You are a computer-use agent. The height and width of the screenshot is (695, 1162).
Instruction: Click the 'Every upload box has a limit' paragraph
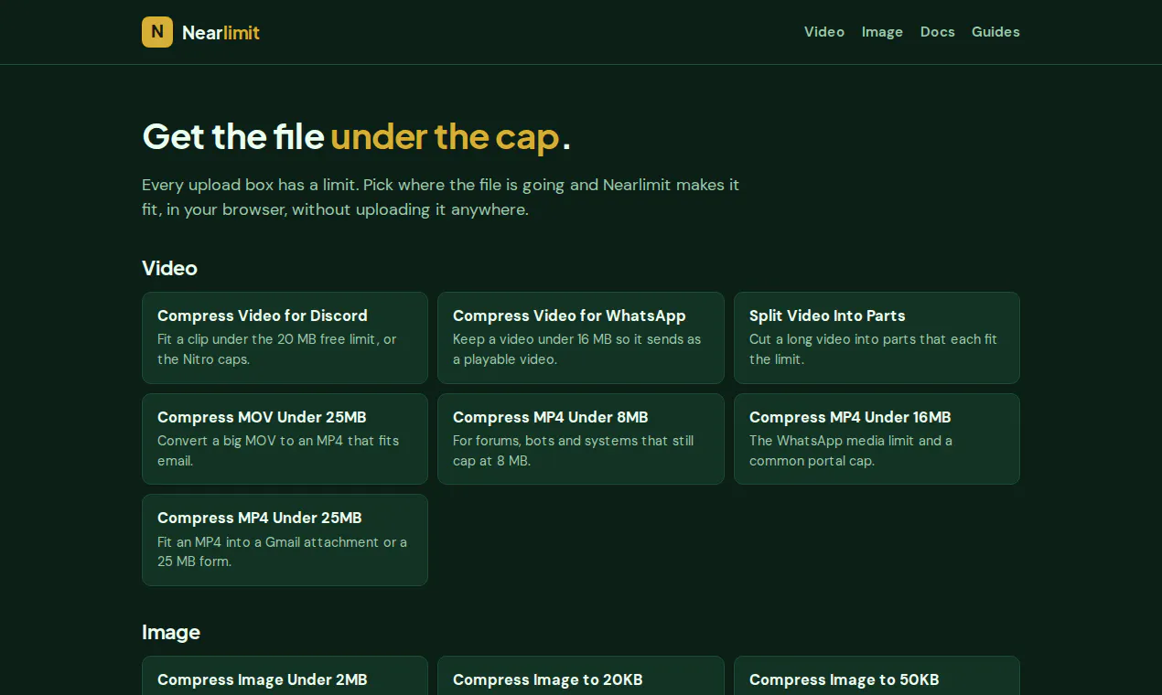click(x=441, y=197)
